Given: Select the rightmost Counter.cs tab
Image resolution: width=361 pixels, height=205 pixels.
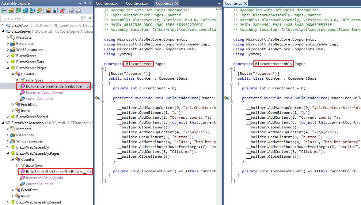Looking at the screenshot, I should pos(234,3).
